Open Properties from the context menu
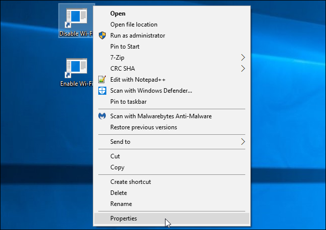Viewport: 326px width, 230px height. (172, 218)
